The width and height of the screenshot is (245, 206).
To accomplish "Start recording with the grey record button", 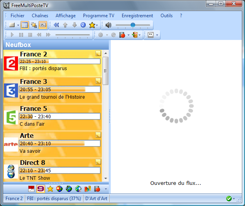I will click(x=101, y=35).
